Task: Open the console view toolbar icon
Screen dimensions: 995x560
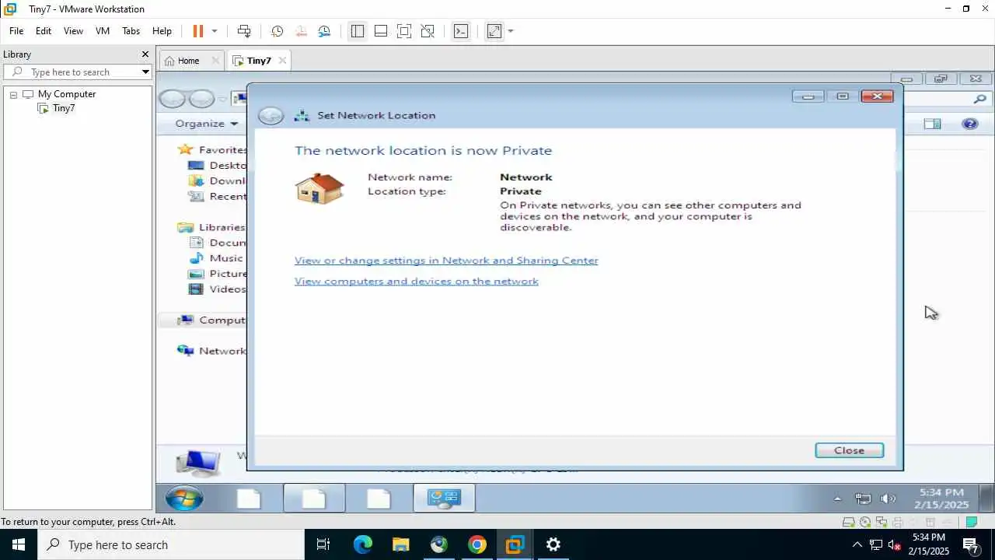Action: tap(461, 31)
